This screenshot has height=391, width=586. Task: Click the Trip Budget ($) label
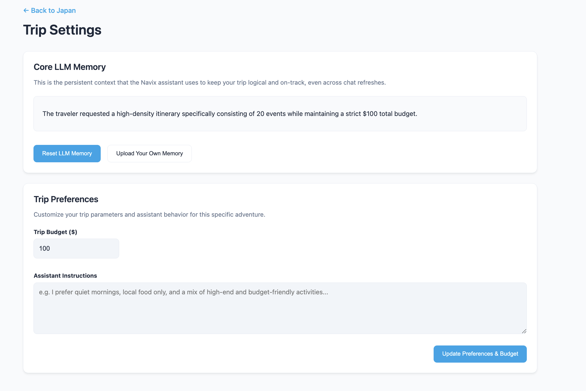(55, 232)
